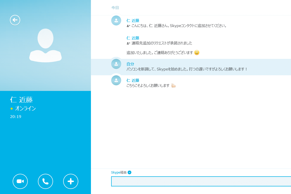Select 追加いたしました。ご連絡ありがとうございます message

[160, 53]
